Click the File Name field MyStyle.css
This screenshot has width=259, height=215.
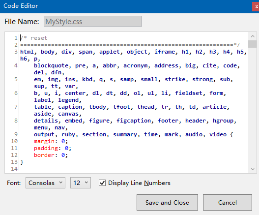click(93, 21)
